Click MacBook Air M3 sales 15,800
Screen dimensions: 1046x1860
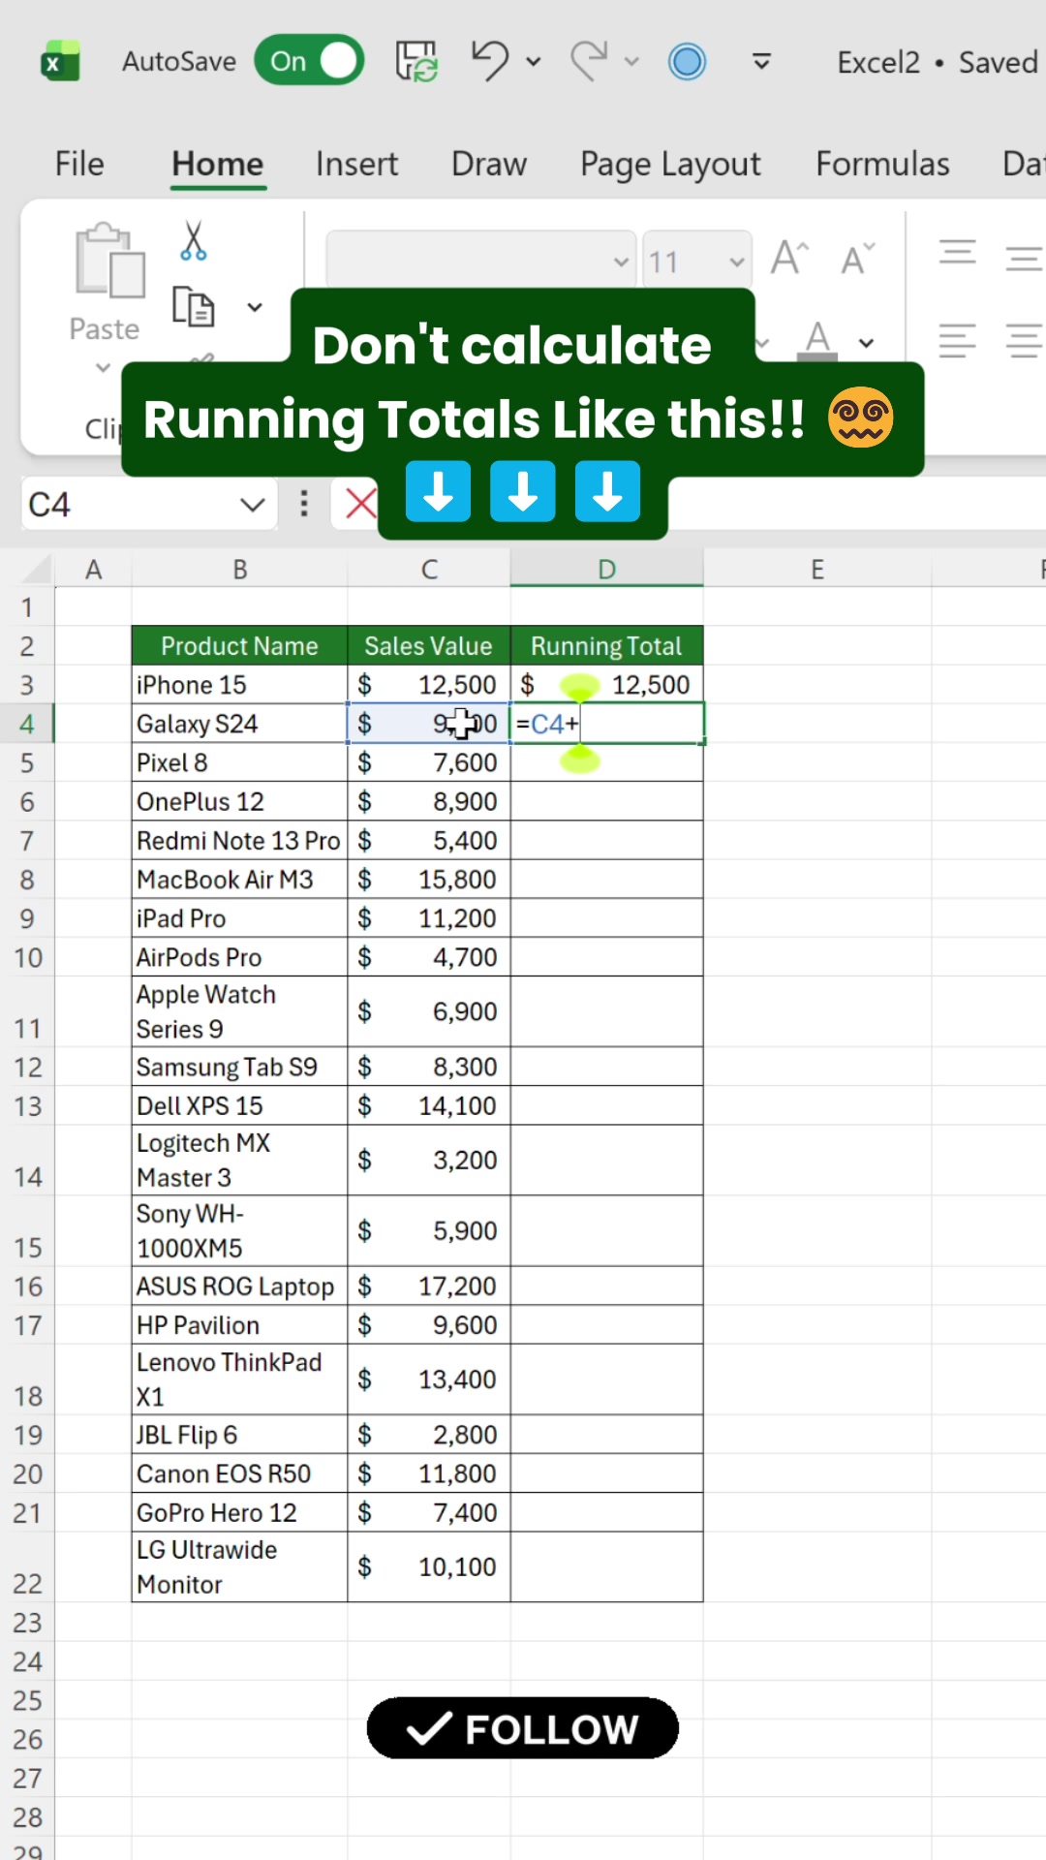(429, 879)
